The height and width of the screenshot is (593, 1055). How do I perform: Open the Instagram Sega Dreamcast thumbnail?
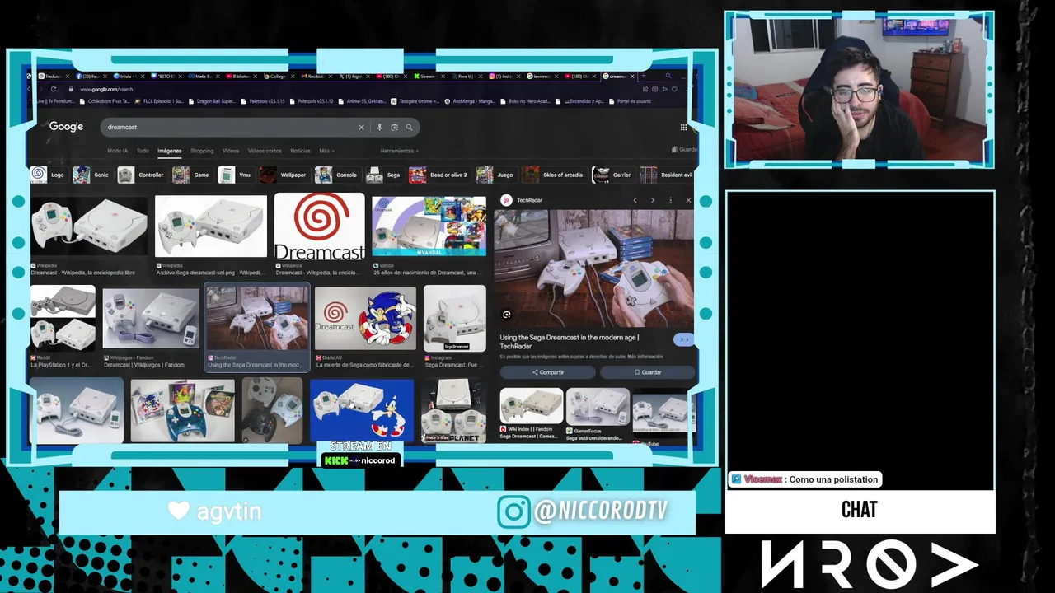[x=455, y=318]
